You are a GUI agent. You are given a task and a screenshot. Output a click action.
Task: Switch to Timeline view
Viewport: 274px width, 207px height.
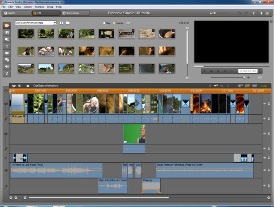[x=248, y=86]
